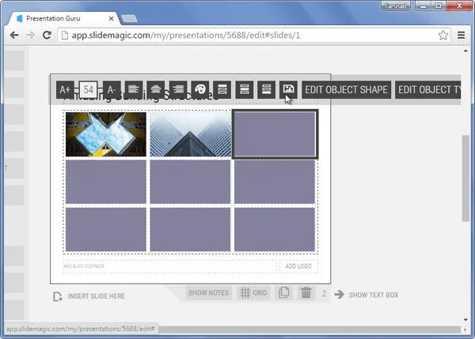This screenshot has width=475, height=339.
Task: Close the Presentation Guru tab
Action: point(111,18)
